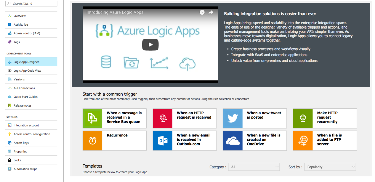
Task: Open the Access keys settings item
Action: (21, 143)
